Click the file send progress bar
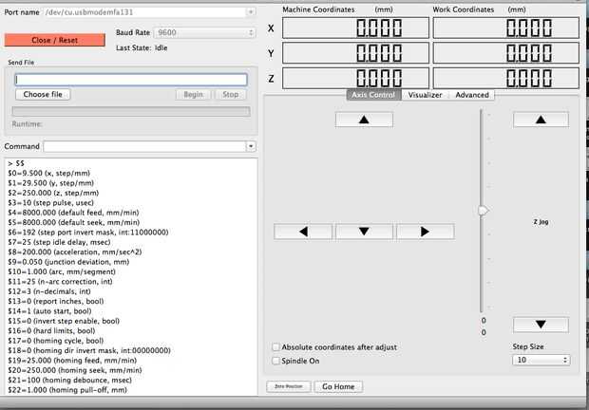 [x=131, y=111]
